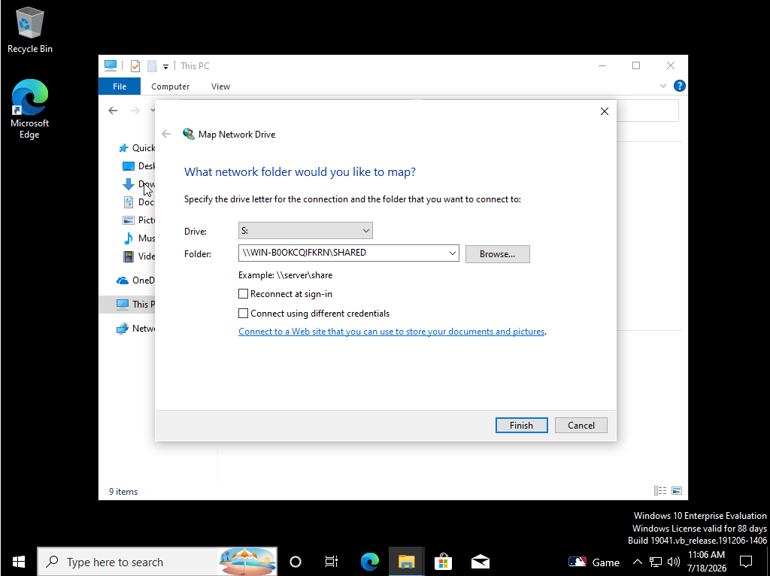
Task: Minimize the This PC window
Action: (x=602, y=66)
